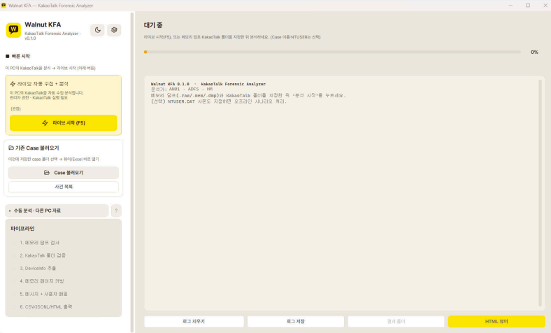Click the lightning icon beside 라이브 자동 수집
This screenshot has width=551, height=333.
click(13, 84)
